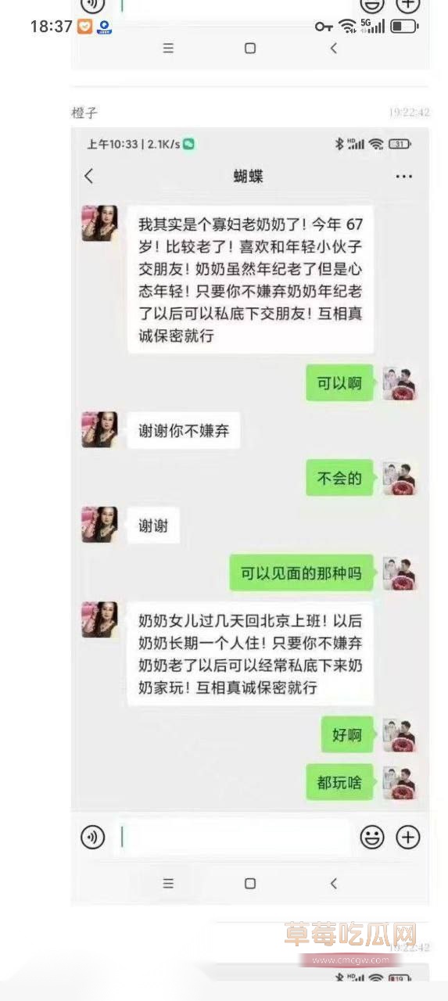448x1001 pixels.
Task: Tap the 蝴蝶 chat title
Action: (x=249, y=177)
